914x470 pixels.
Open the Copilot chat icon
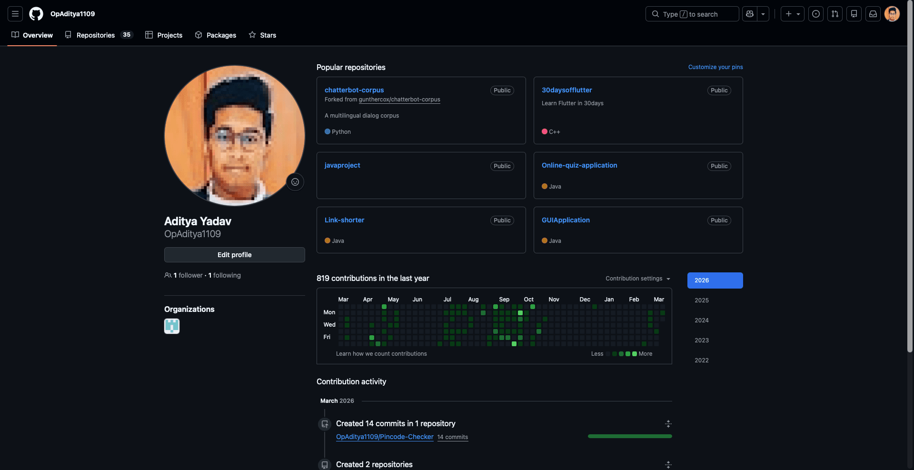tap(750, 14)
